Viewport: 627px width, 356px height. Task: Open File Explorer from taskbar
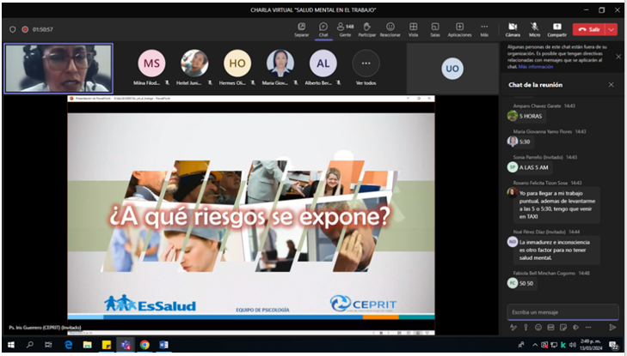pyautogui.click(x=87, y=345)
